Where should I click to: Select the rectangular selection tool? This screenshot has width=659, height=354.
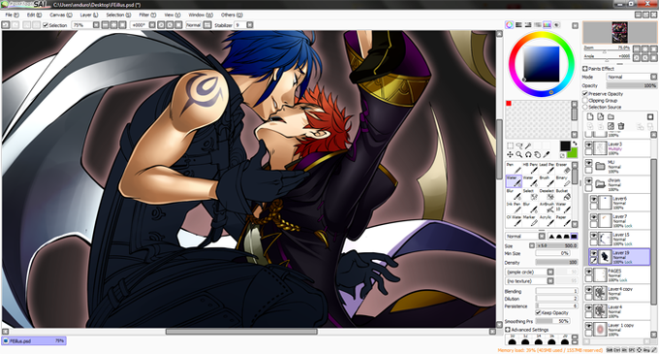point(510,145)
